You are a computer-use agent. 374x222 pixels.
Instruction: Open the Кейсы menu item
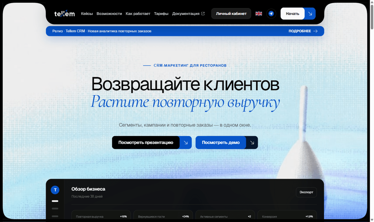click(x=87, y=14)
